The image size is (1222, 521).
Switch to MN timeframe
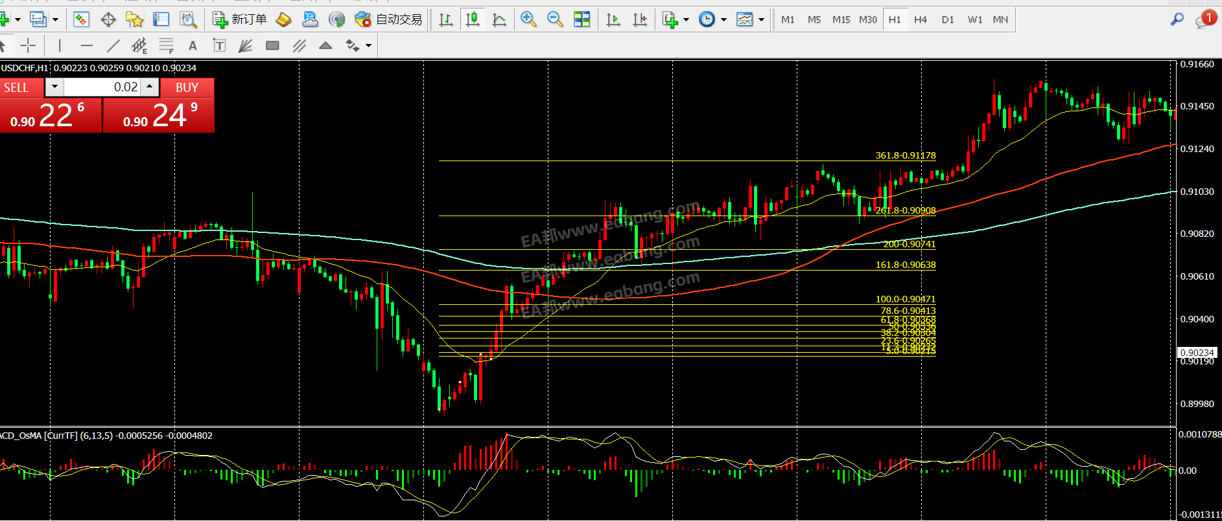coord(1000,19)
